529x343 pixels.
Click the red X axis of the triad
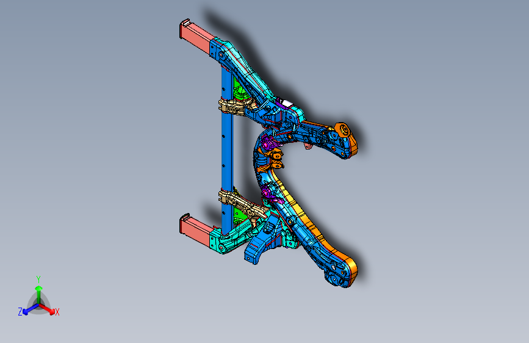[48, 308]
